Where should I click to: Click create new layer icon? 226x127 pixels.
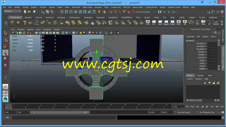[214, 83]
